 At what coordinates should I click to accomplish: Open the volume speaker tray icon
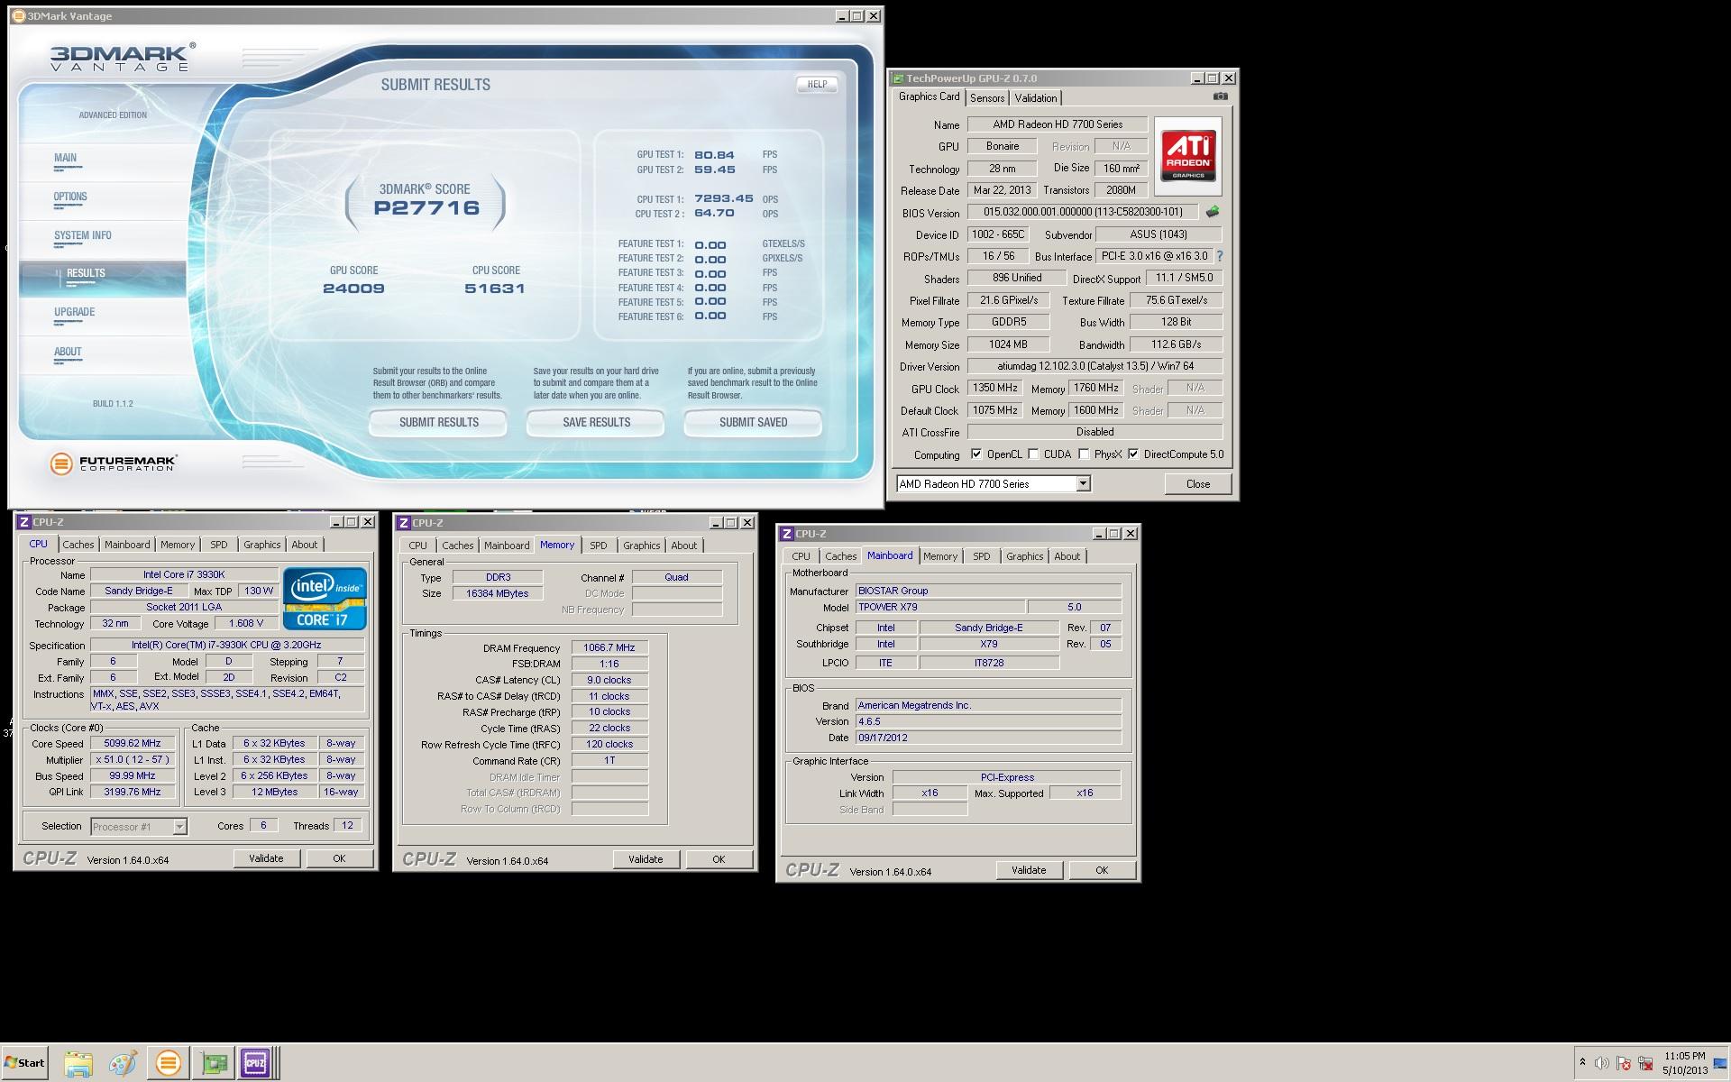(x=1602, y=1063)
